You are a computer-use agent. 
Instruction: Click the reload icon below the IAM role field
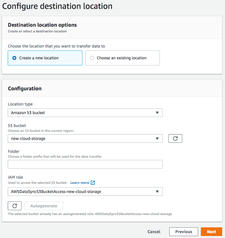pos(14,206)
